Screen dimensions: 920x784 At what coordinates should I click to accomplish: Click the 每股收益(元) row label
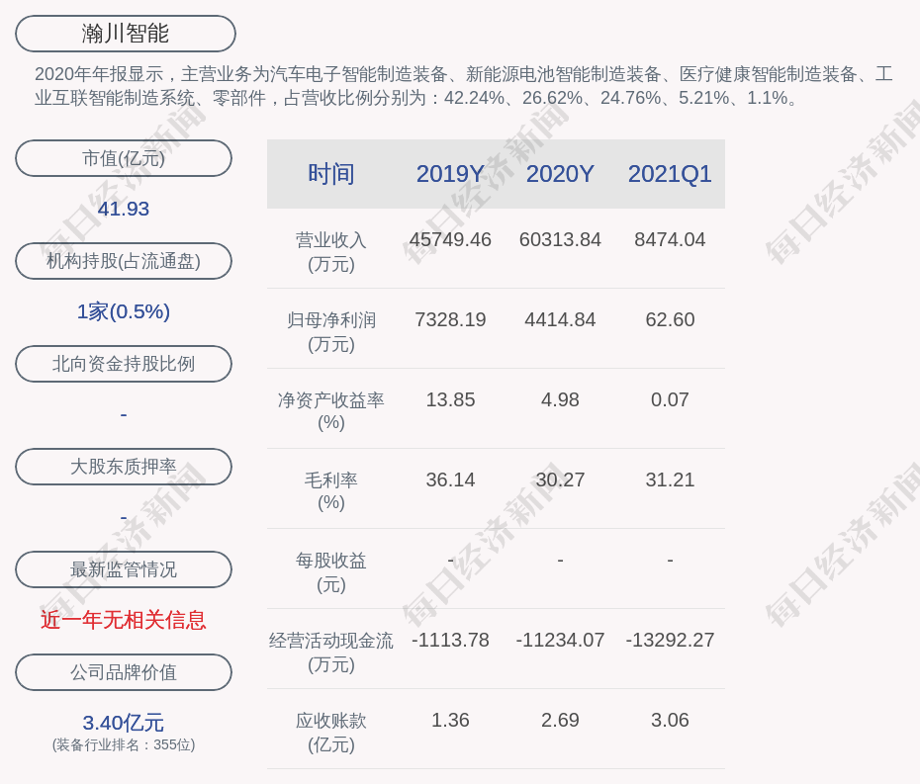click(x=331, y=572)
